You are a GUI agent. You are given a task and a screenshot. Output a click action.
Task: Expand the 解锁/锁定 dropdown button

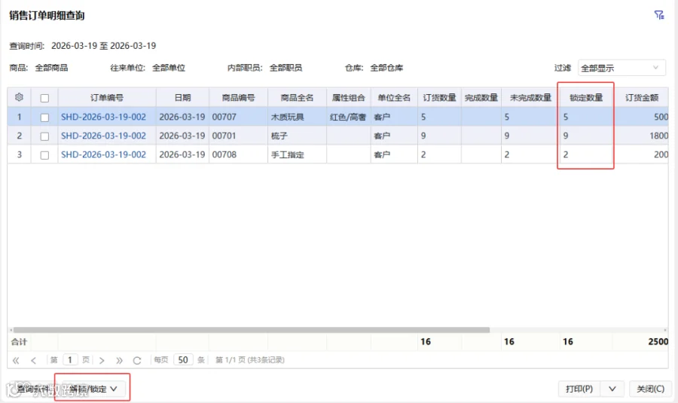tap(93, 389)
